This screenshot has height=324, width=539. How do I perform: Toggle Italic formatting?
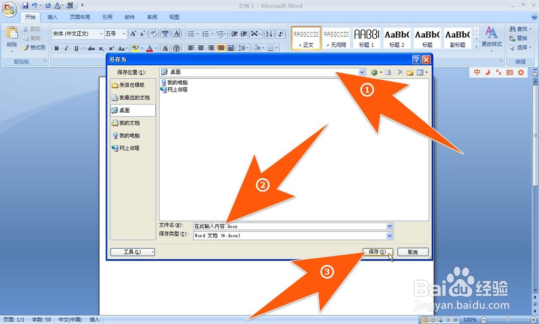66,49
